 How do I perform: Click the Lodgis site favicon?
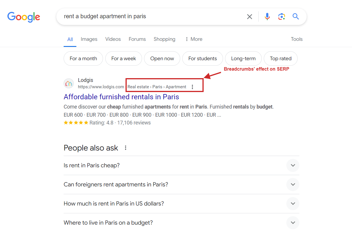tap(69, 83)
